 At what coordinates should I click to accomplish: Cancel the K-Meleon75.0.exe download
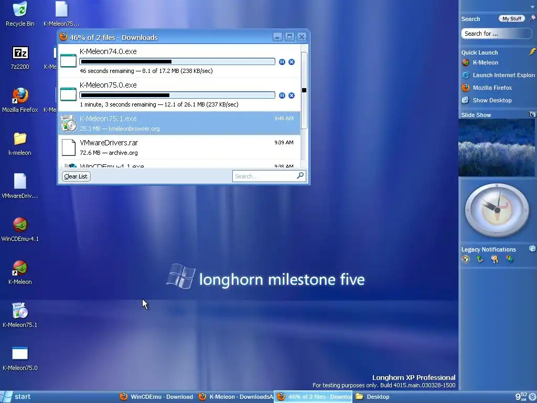(292, 96)
